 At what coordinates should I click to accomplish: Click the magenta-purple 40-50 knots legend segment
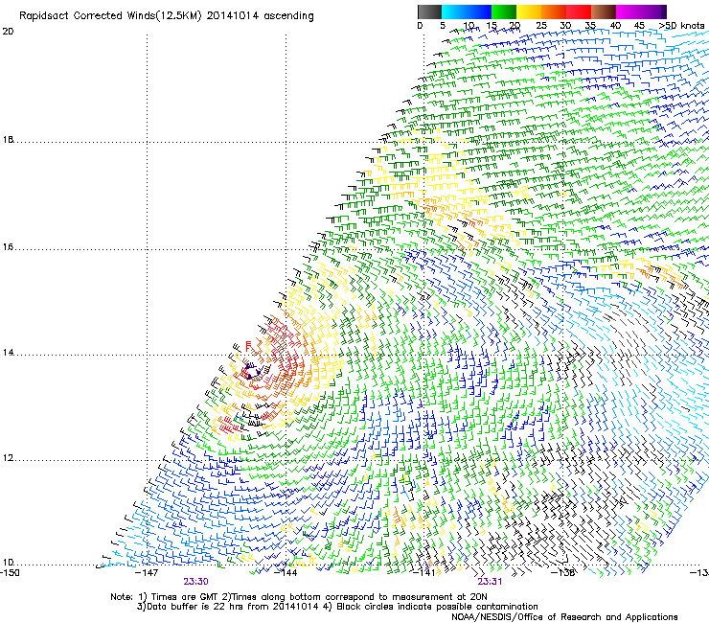point(641,12)
